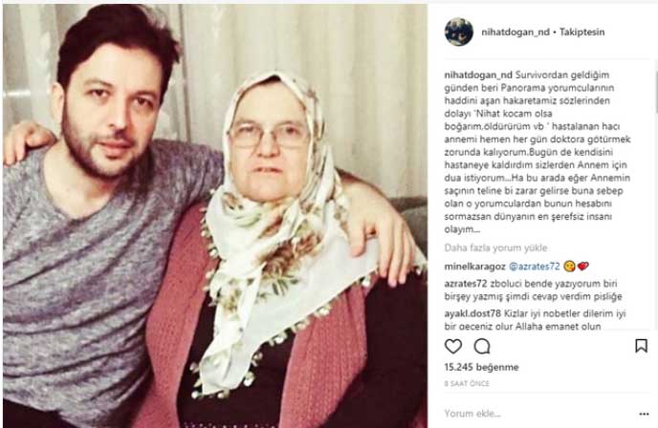Toggle the Takiptesin following status
The width and height of the screenshot is (658, 428).
click(x=582, y=32)
